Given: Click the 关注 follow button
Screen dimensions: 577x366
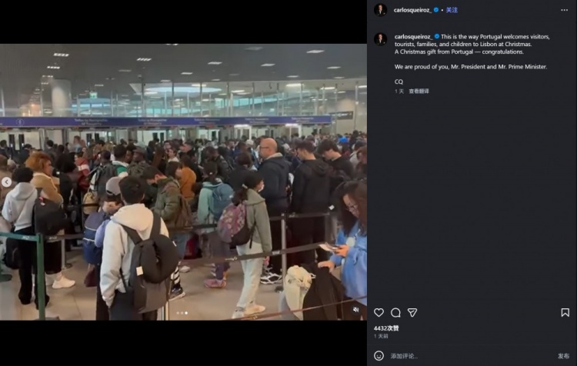Looking at the screenshot, I should point(452,10).
